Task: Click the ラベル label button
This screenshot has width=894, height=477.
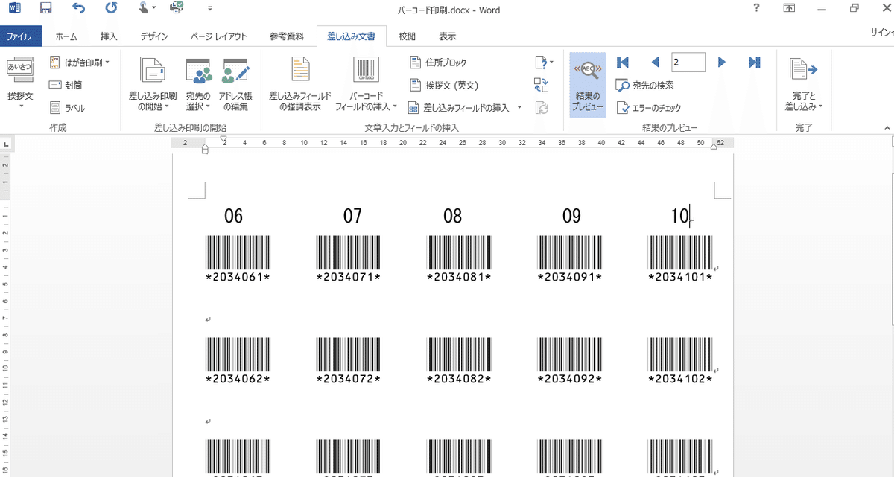Action: [67, 108]
